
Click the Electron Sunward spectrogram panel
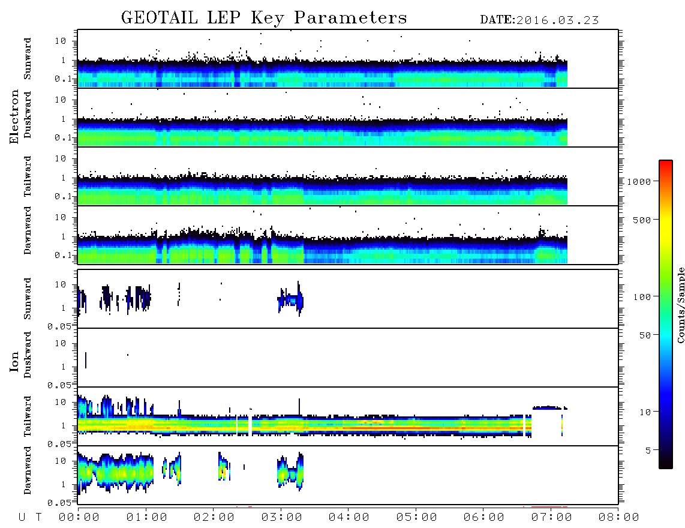tap(348, 59)
